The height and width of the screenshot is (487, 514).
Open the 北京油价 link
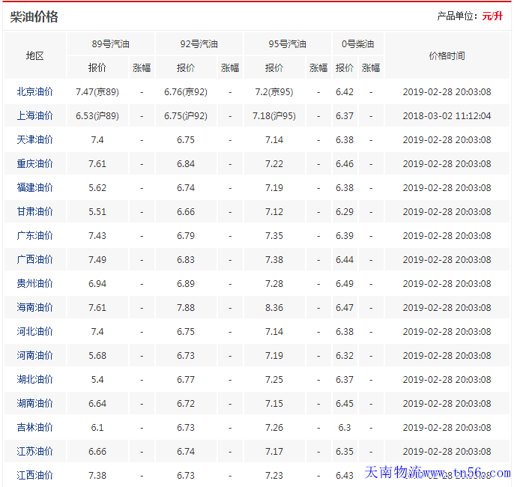pyautogui.click(x=34, y=91)
